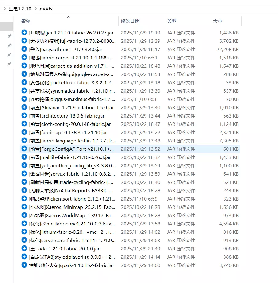This screenshot has height=283, width=278.
Task: Click the servux-fabric file icon
Action: 24,173
